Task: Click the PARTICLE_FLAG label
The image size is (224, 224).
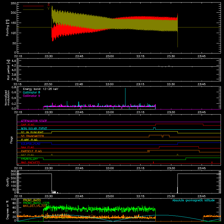Action: click(x=31, y=151)
